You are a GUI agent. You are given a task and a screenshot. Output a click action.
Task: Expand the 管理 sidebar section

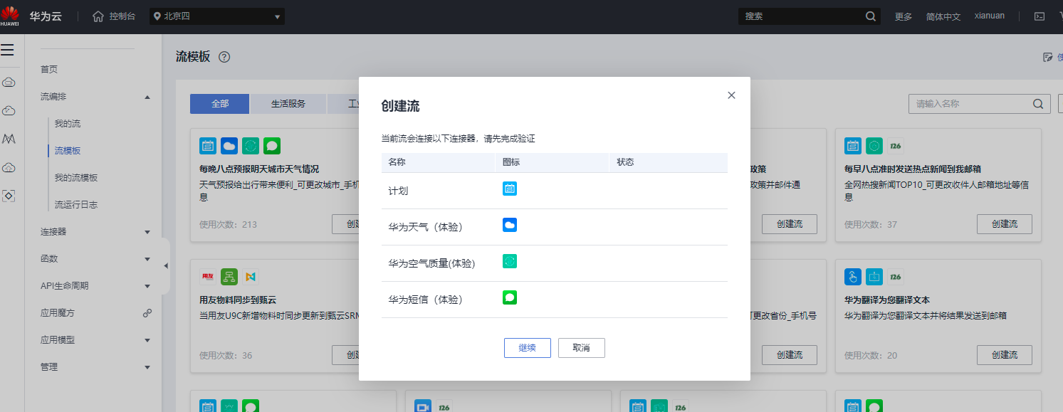coord(147,367)
